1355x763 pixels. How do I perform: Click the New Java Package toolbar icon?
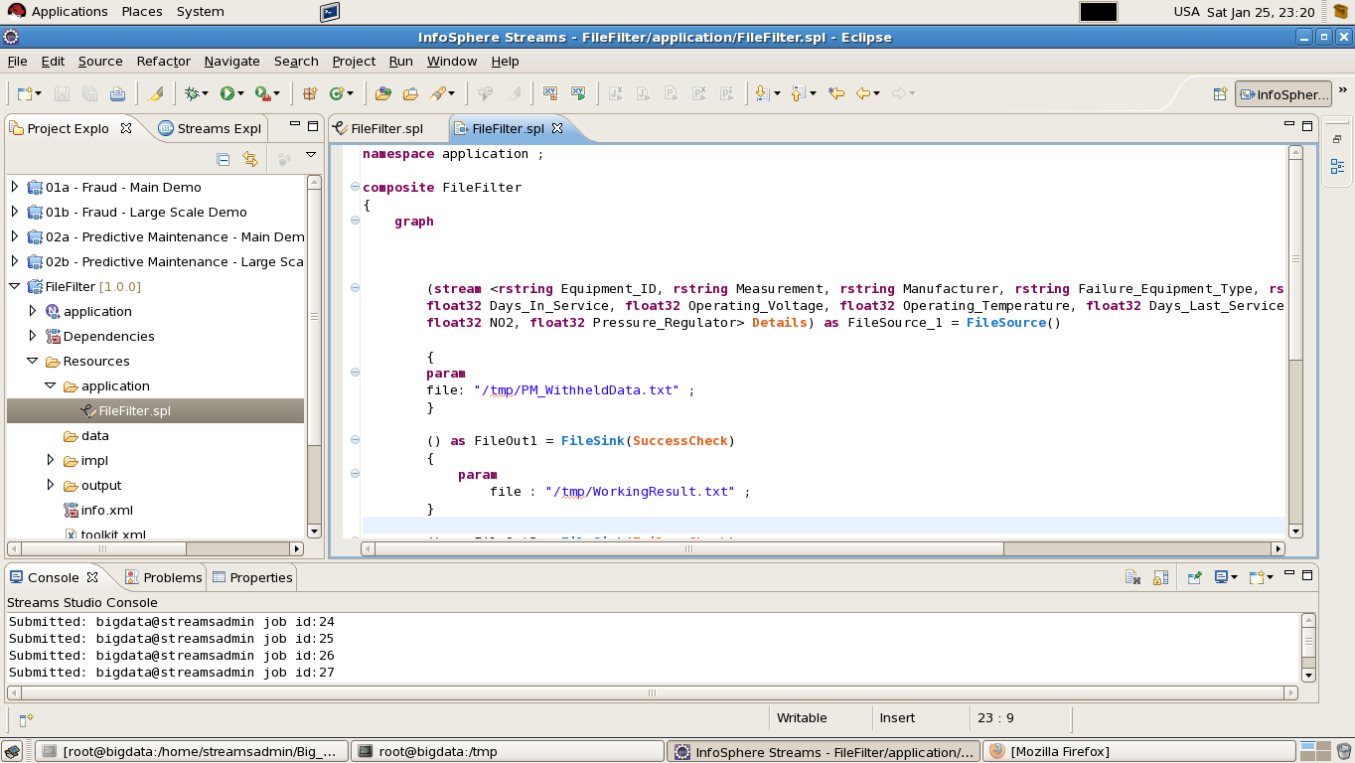(310, 93)
